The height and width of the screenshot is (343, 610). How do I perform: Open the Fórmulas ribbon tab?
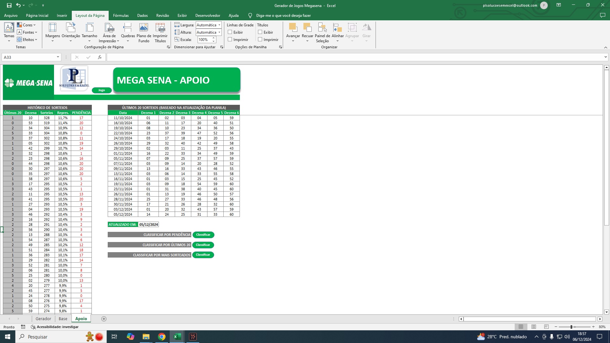pyautogui.click(x=121, y=16)
